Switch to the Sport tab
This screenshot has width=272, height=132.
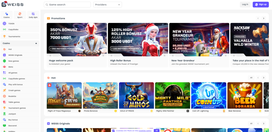pyautogui.click(x=20, y=15)
